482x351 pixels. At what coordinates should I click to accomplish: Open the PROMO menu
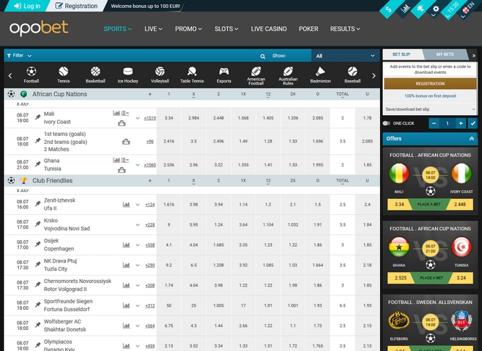(x=188, y=29)
